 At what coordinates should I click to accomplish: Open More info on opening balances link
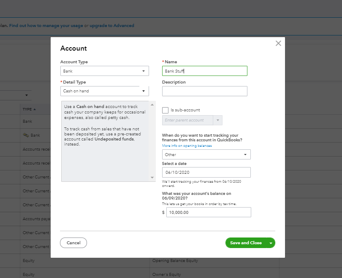(x=187, y=146)
